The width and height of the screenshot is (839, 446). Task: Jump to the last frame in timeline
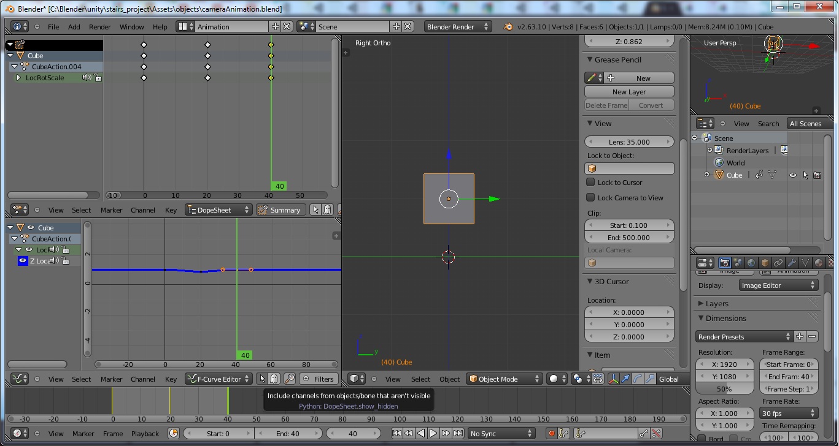pos(458,433)
